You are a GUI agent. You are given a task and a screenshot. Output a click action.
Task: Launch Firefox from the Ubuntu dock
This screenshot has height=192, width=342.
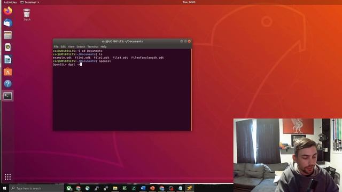pos(8,11)
